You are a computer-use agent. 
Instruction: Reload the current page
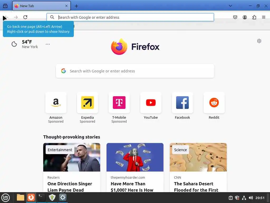coord(25,17)
